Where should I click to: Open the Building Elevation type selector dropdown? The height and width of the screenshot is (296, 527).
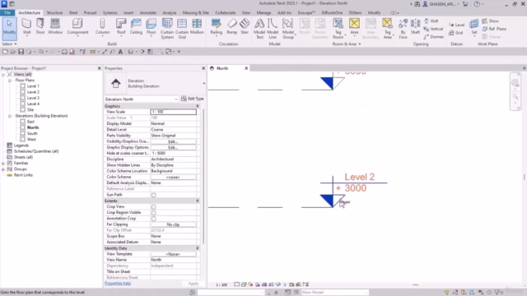(203, 84)
